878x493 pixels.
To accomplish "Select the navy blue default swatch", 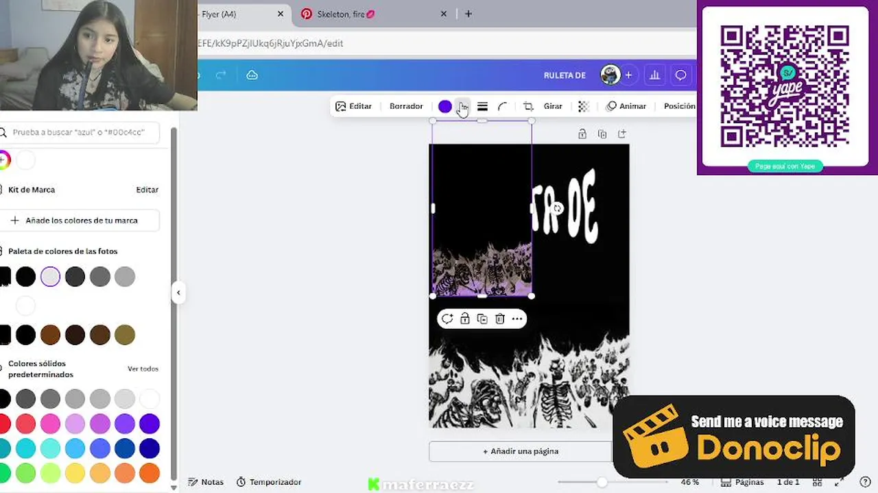I will pyautogui.click(x=150, y=448).
